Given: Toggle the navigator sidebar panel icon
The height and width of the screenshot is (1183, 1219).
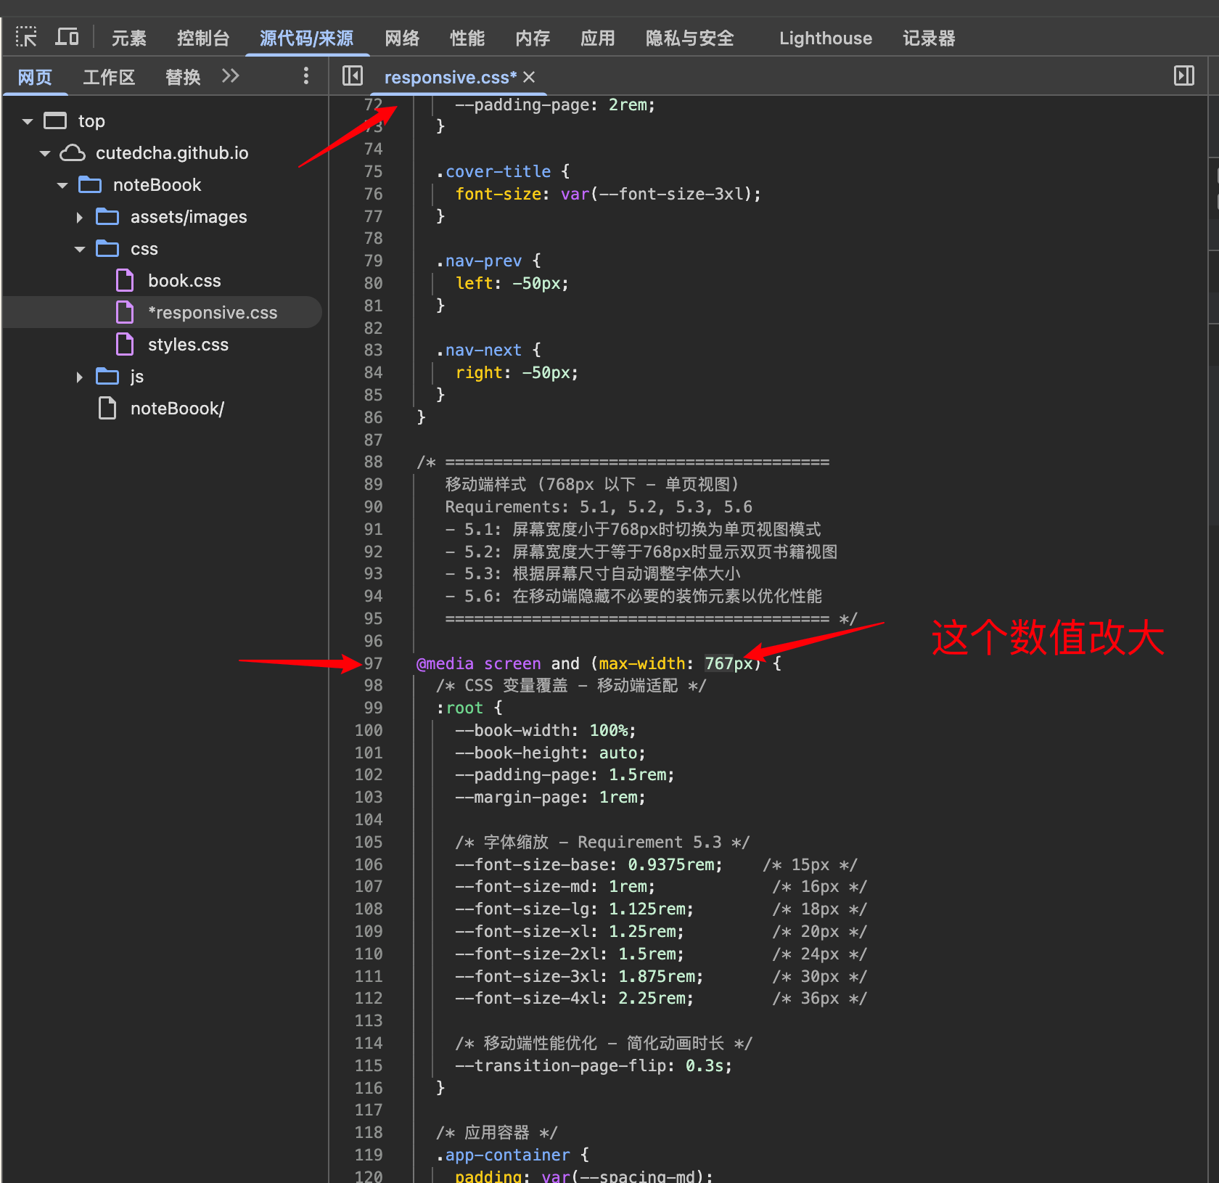Looking at the screenshot, I should click(x=353, y=75).
